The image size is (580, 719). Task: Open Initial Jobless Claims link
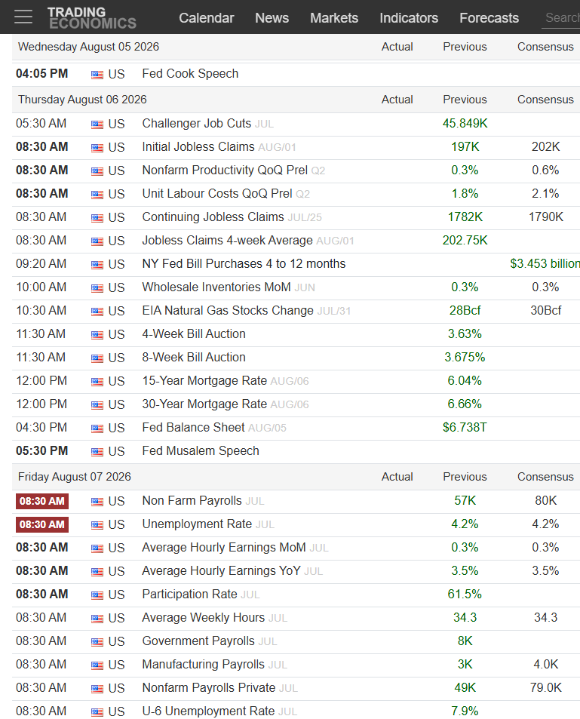(198, 146)
